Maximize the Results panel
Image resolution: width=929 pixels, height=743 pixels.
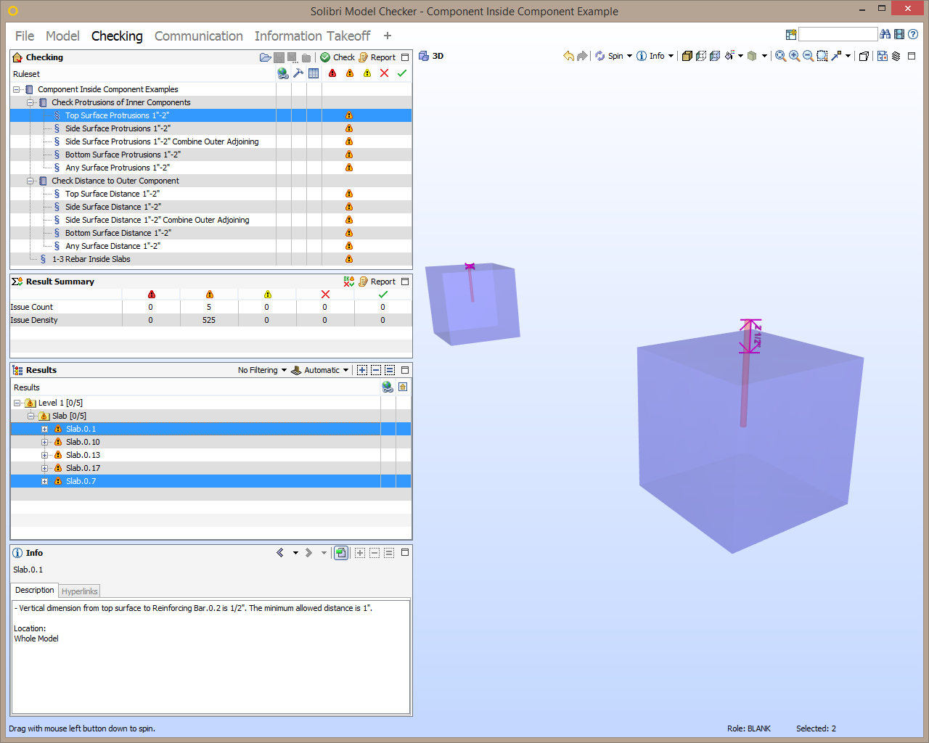(x=405, y=370)
